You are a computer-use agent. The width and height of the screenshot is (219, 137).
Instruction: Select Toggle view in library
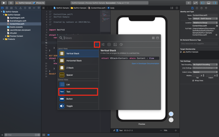tap(78, 106)
